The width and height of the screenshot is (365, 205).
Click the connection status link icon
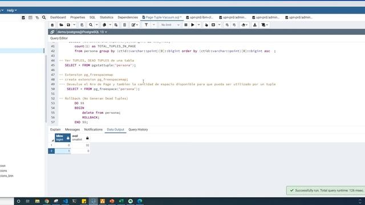[x=52, y=32]
